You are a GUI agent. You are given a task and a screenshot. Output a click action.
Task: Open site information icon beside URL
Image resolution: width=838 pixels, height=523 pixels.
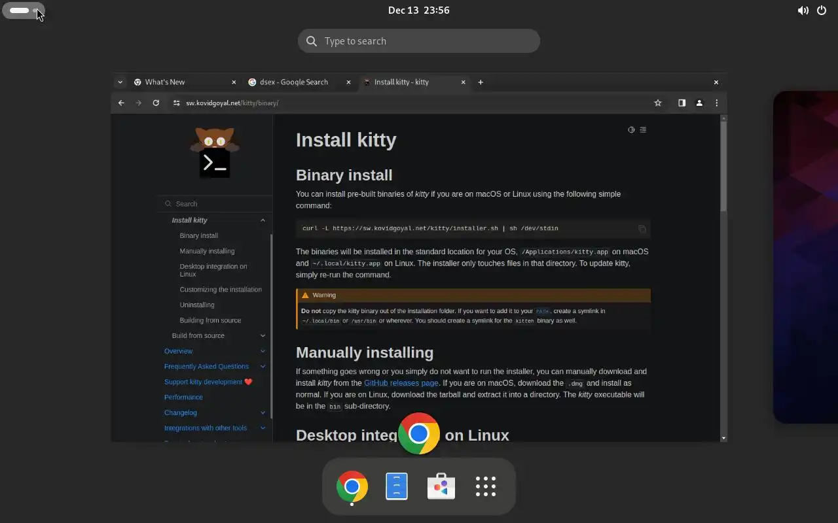click(176, 103)
